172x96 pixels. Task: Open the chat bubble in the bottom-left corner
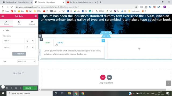3,87
